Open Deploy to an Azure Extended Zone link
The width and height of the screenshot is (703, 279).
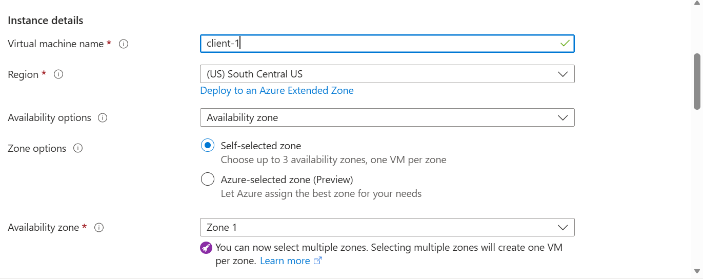[277, 91]
